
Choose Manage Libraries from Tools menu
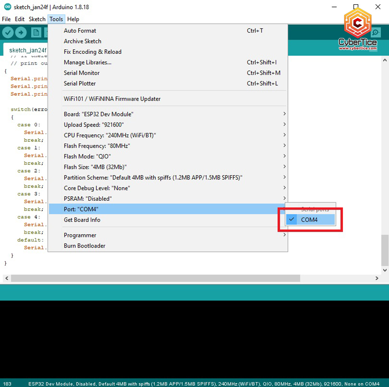click(x=88, y=62)
